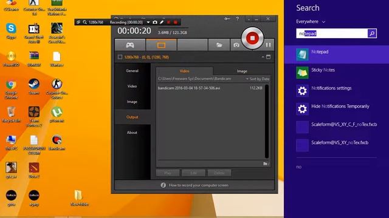Screen dimensions: 389x218
Task: Select the This PC desktop icon
Action: click(11, 143)
